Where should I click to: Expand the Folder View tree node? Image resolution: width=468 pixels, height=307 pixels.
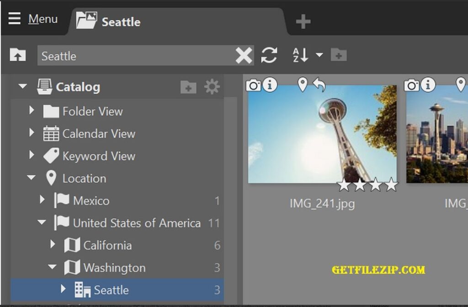[x=31, y=111]
